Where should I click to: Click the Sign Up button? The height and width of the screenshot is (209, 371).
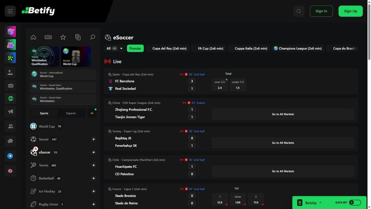(351, 11)
